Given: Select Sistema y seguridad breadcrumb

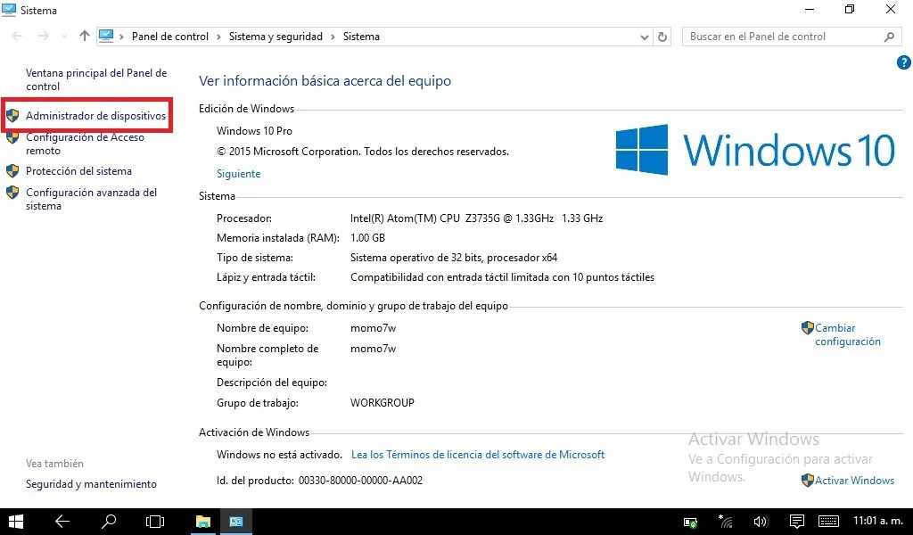Looking at the screenshot, I should point(276,36).
